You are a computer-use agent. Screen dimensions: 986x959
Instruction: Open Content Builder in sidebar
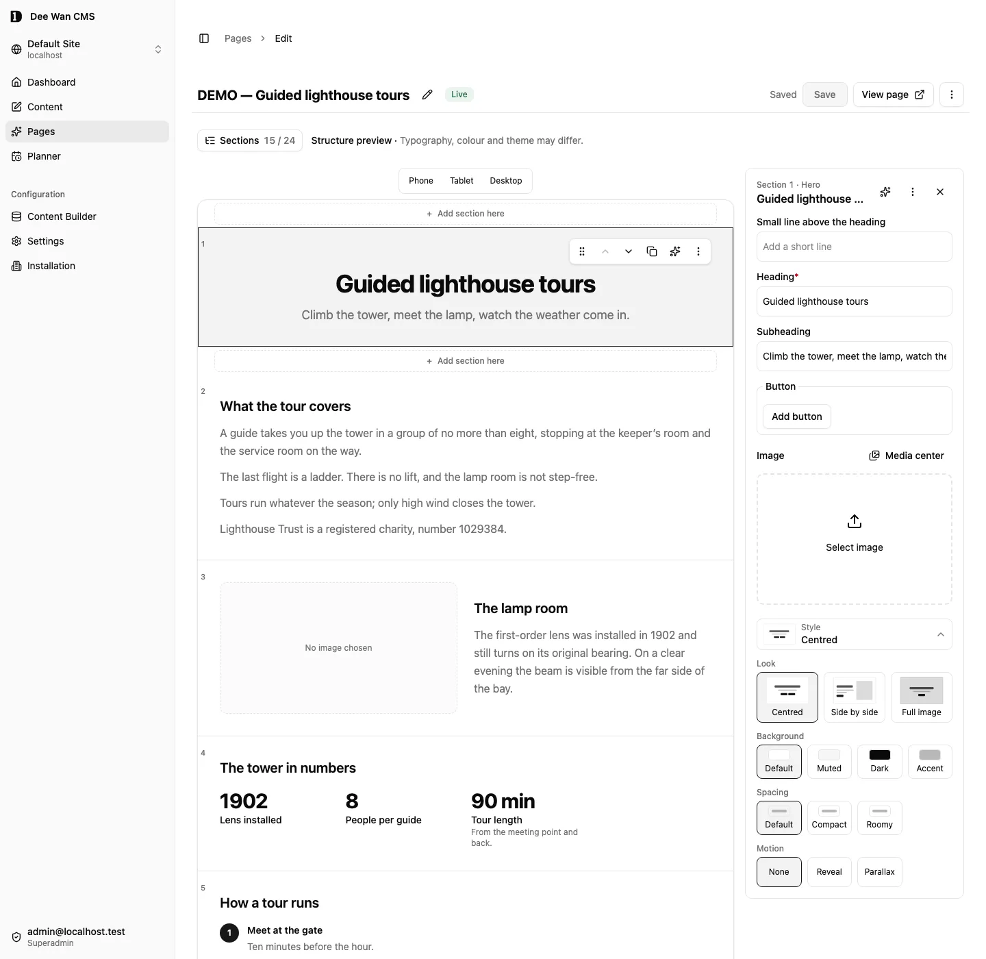[x=87, y=216]
